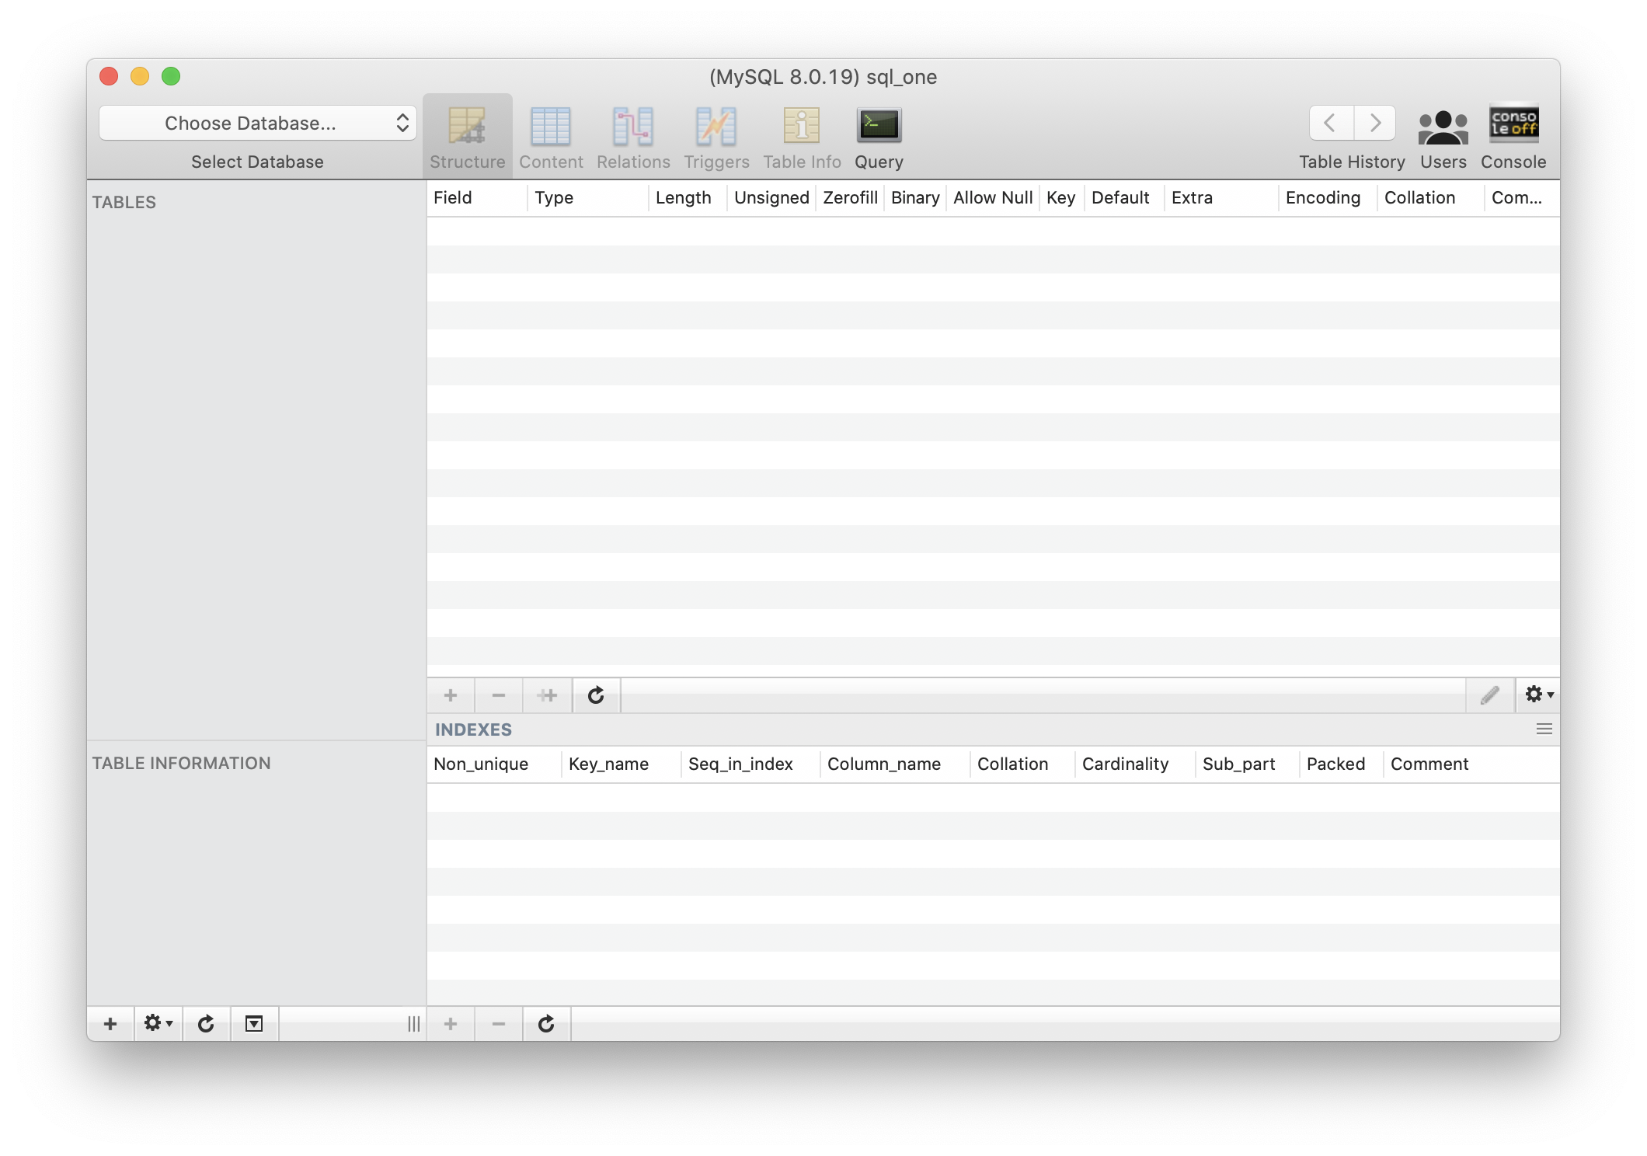Open the field options gear dropdown
Image resolution: width=1647 pixels, height=1156 pixels.
tap(1537, 695)
